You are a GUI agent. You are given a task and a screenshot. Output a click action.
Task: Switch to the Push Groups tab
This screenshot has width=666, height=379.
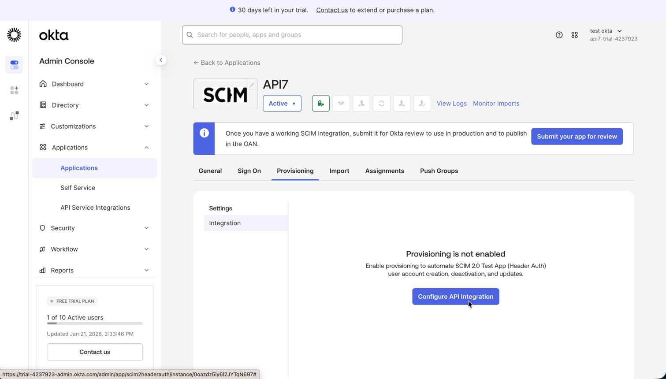coord(439,171)
